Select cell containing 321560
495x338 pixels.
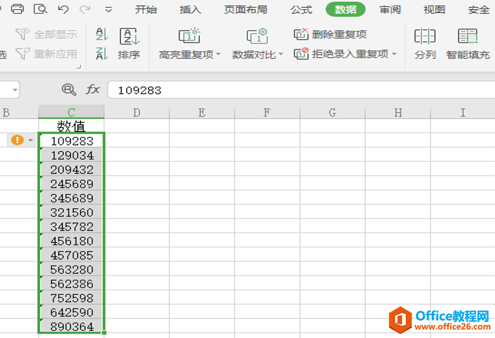pos(72,212)
